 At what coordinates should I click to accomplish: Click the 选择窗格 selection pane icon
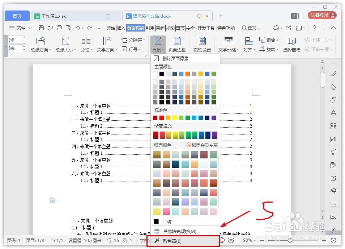point(291,44)
